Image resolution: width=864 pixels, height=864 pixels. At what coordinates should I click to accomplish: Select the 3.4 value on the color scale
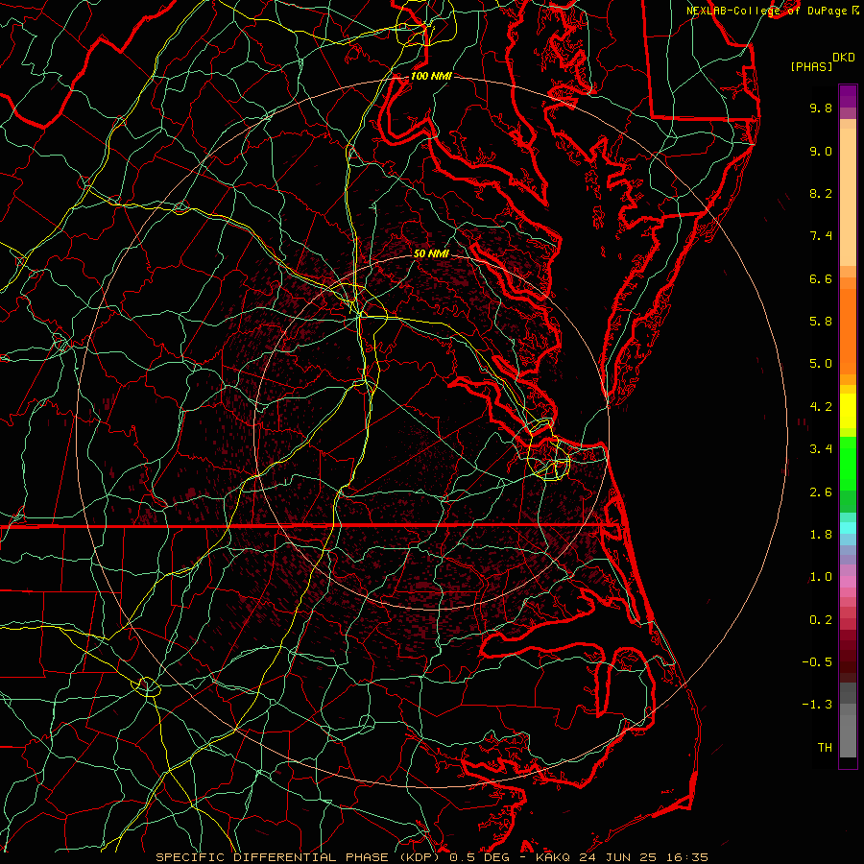click(x=821, y=449)
